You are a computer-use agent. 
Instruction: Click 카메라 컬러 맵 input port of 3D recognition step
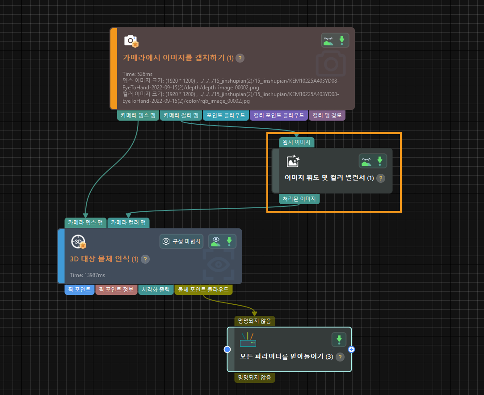pos(128,223)
